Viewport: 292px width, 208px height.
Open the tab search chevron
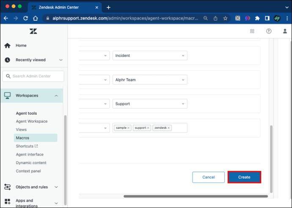(x=287, y=8)
